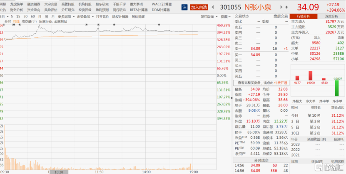Open the 融资融券 menu item
This screenshot has height=174, width=346.
pos(34,4)
